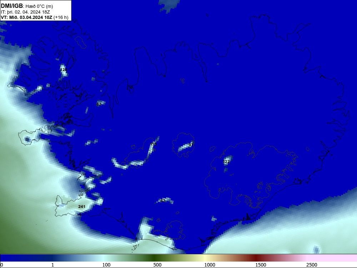
Task: Click the '100' label on the color scale
Action: (106, 265)
